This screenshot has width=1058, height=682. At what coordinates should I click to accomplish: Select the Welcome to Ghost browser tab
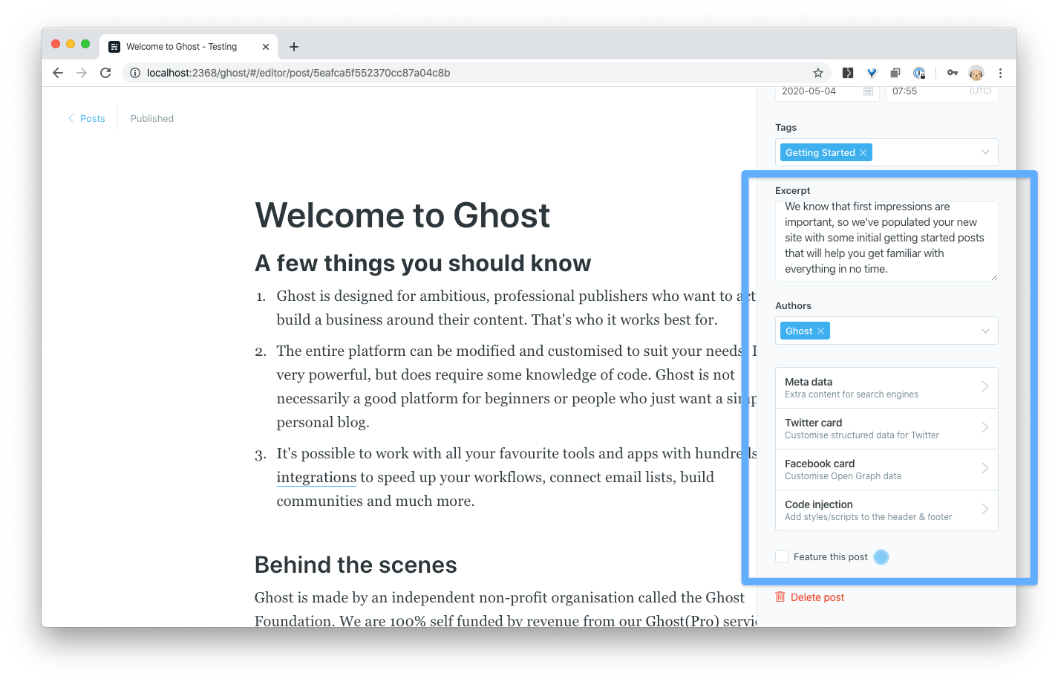pos(182,47)
